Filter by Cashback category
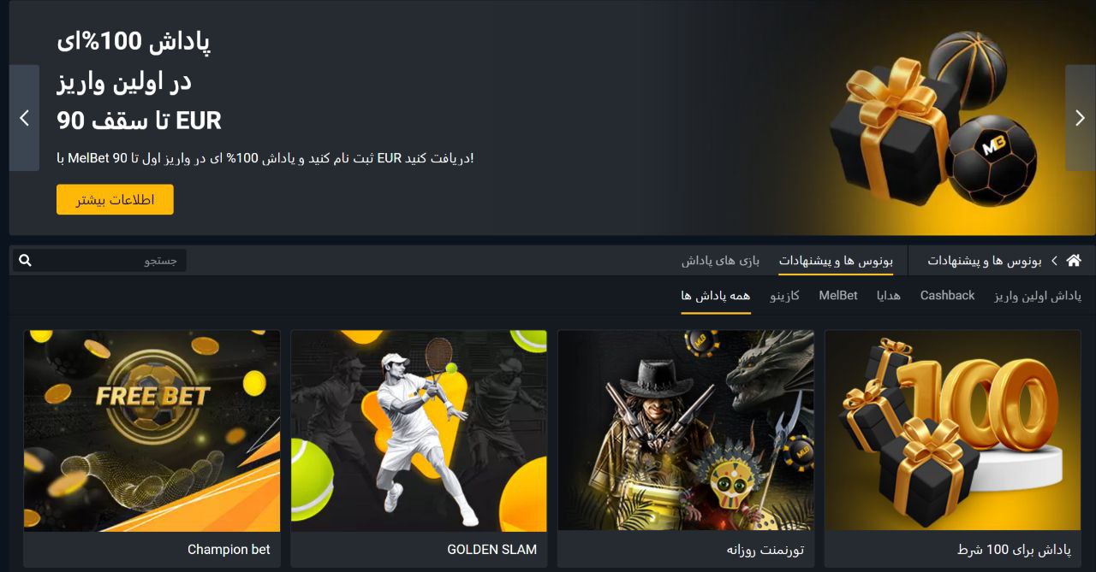Screen dimensions: 1096x572 point(947,295)
